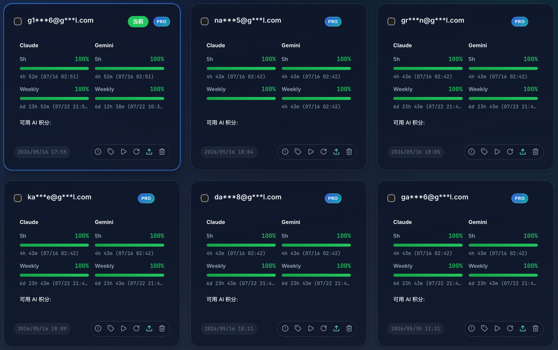The width and height of the screenshot is (558, 350).
Task: Open info icon on ga***6@g***l.com card
Action: click(471, 328)
